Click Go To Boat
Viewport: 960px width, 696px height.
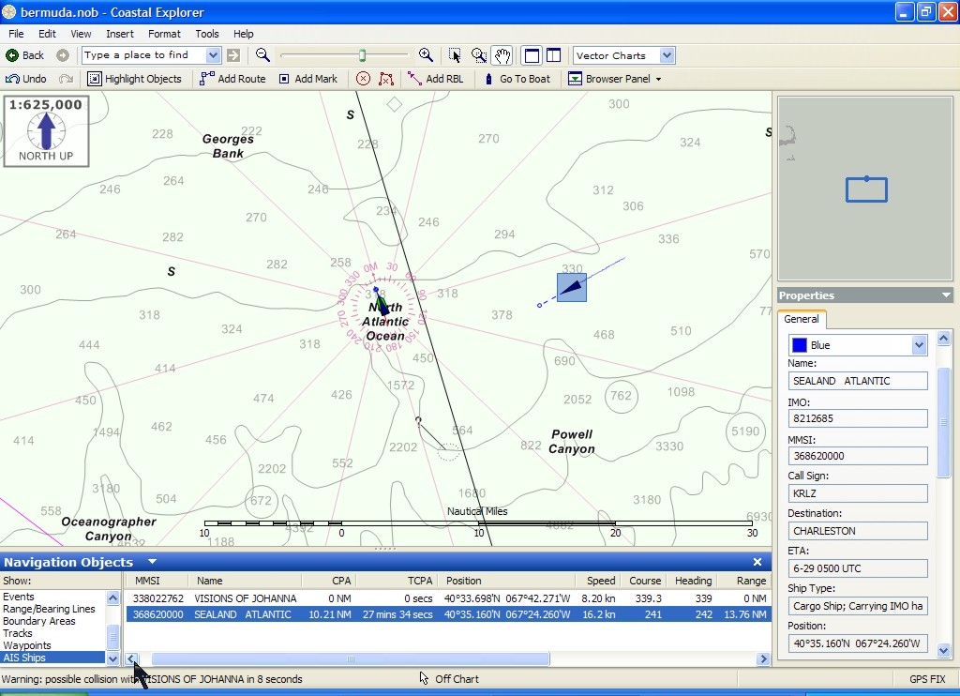[517, 79]
